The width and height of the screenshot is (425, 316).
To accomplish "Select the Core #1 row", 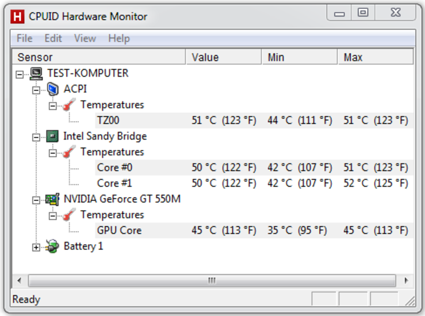I will pyautogui.click(x=254, y=183).
